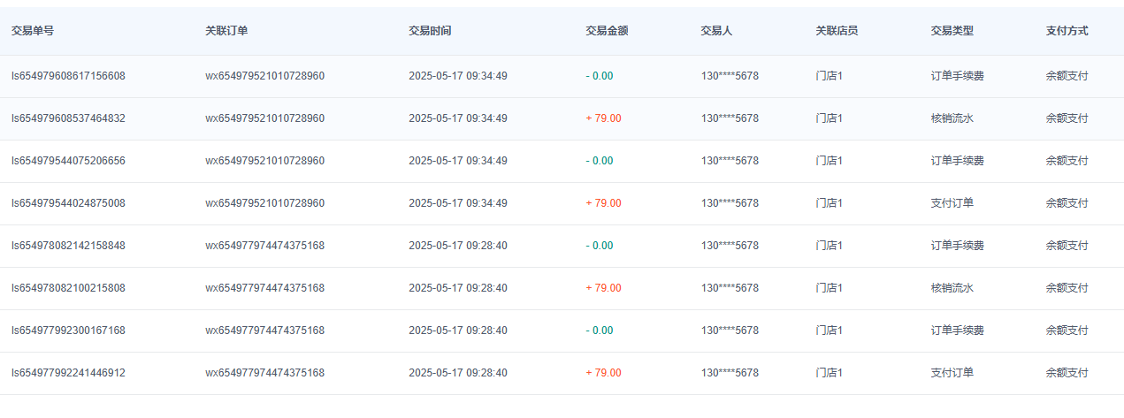
Task: Click the 交易单号 column header
Action: 33,31
